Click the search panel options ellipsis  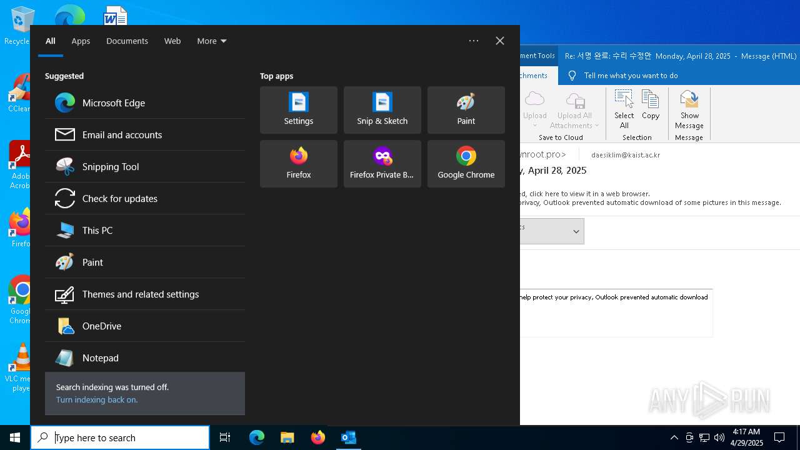pyautogui.click(x=474, y=41)
